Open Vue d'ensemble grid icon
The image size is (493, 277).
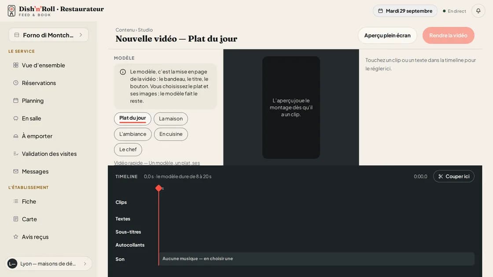point(16,65)
